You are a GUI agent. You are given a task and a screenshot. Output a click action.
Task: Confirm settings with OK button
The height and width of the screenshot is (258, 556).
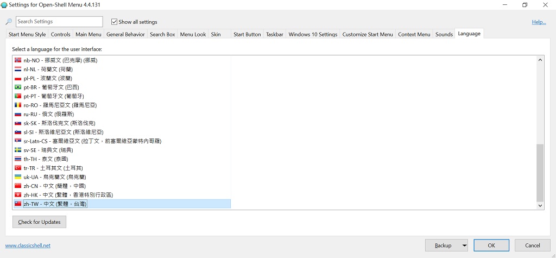coord(491,245)
